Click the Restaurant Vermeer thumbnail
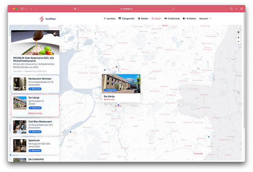Image resolution: width=253 pixels, height=172 pixels. click(20, 84)
